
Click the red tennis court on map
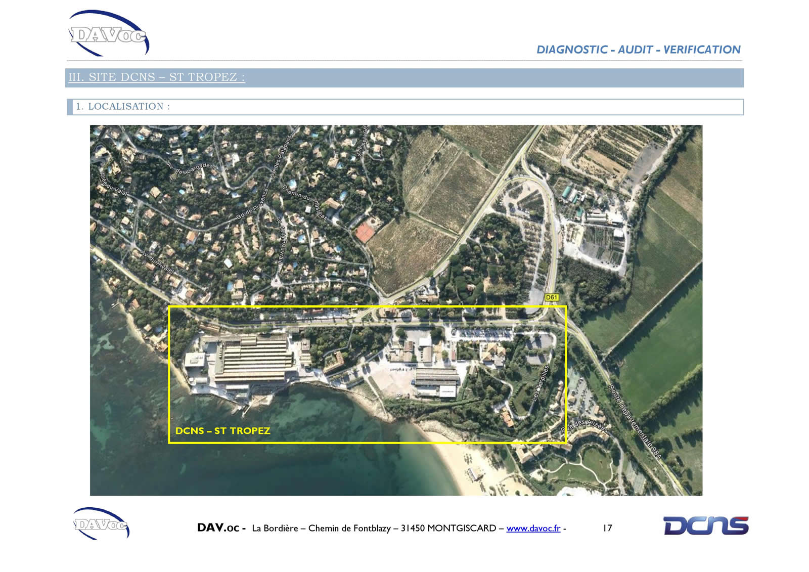click(x=365, y=232)
